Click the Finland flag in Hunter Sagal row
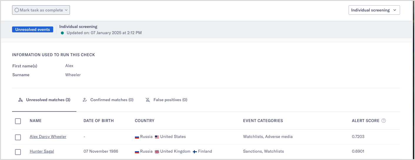The height and width of the screenshot is (160, 415). [195, 151]
